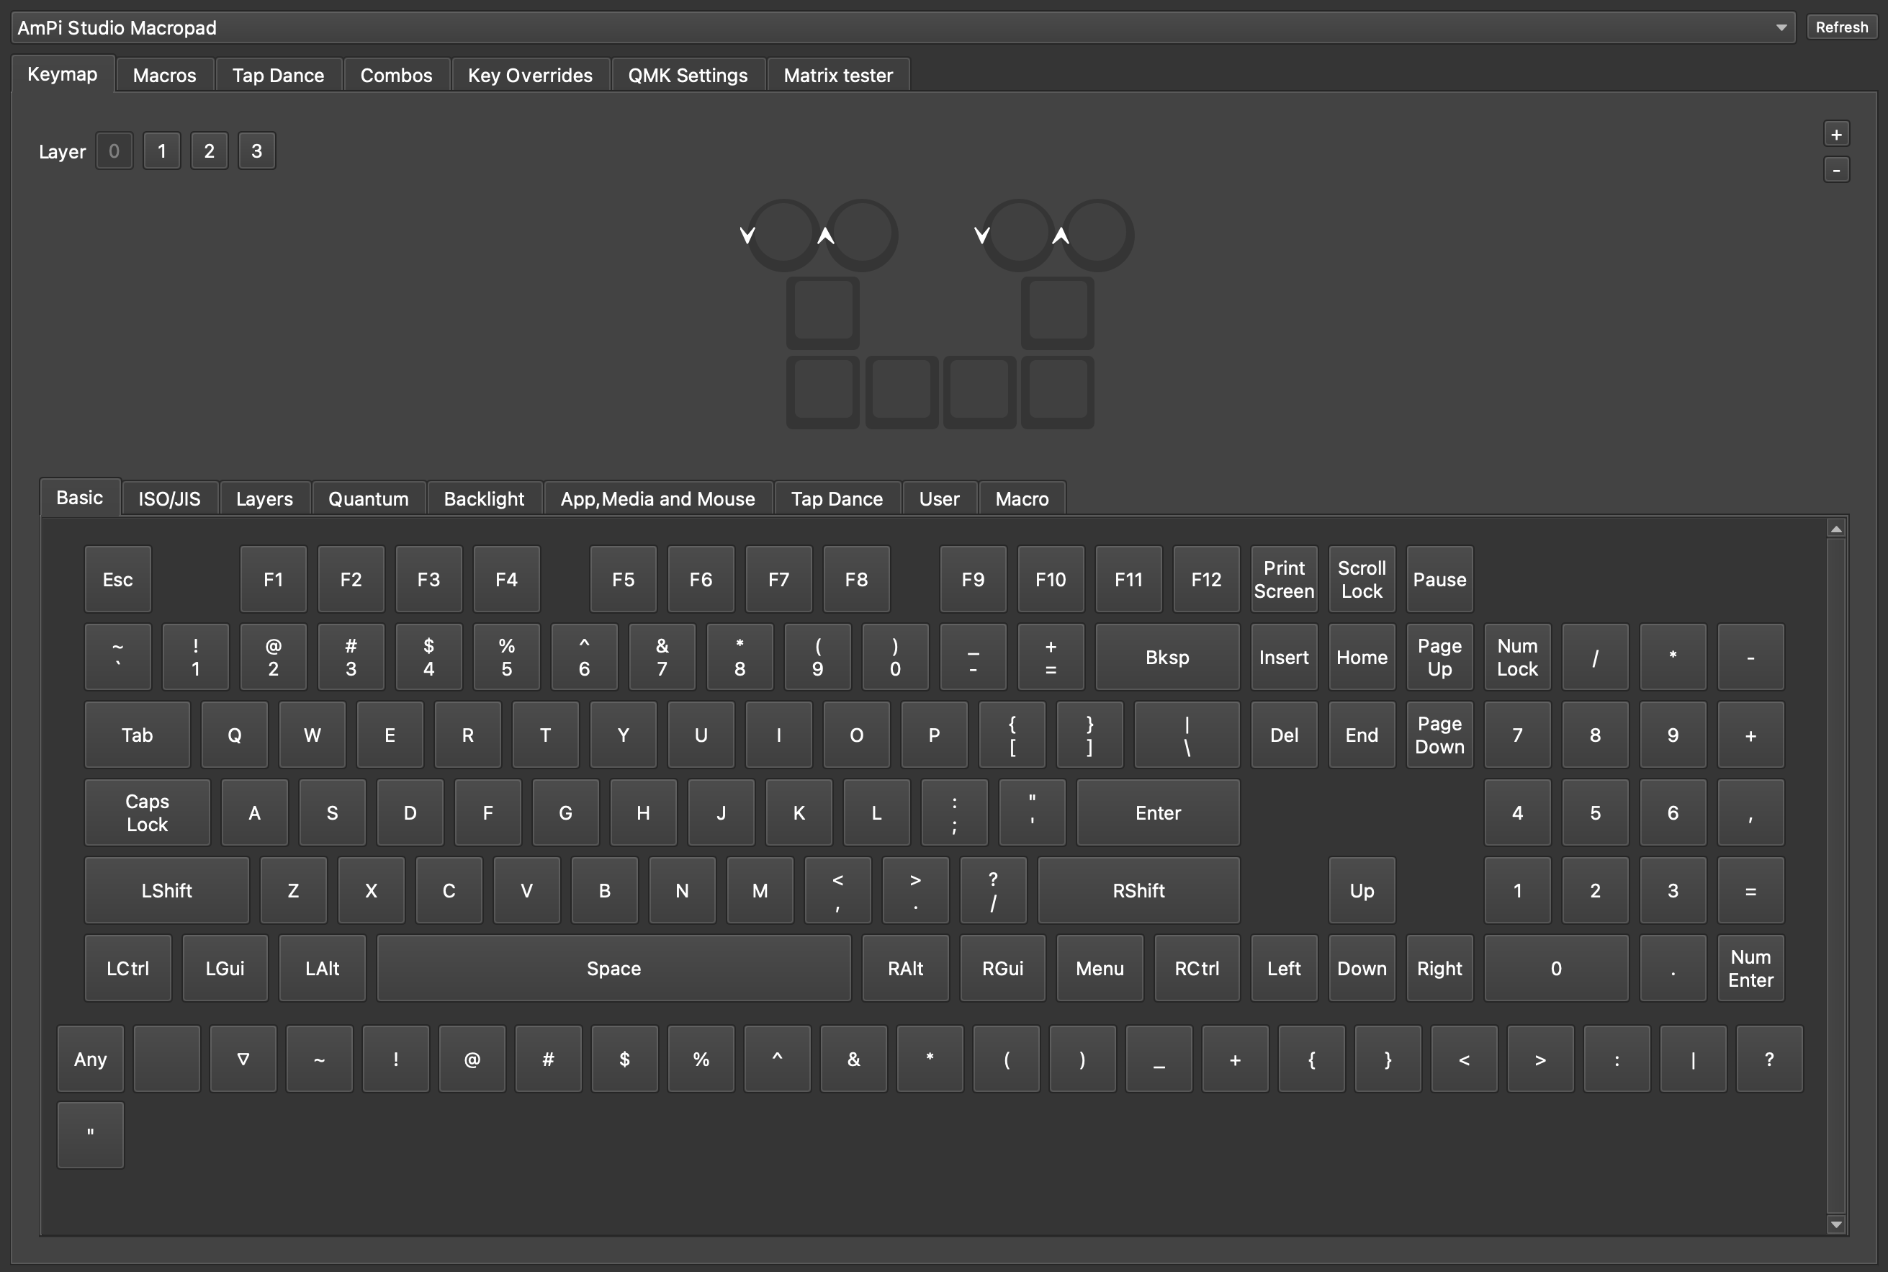This screenshot has width=1888, height=1272.
Task: Click the Num Enter keycode
Action: (1750, 969)
